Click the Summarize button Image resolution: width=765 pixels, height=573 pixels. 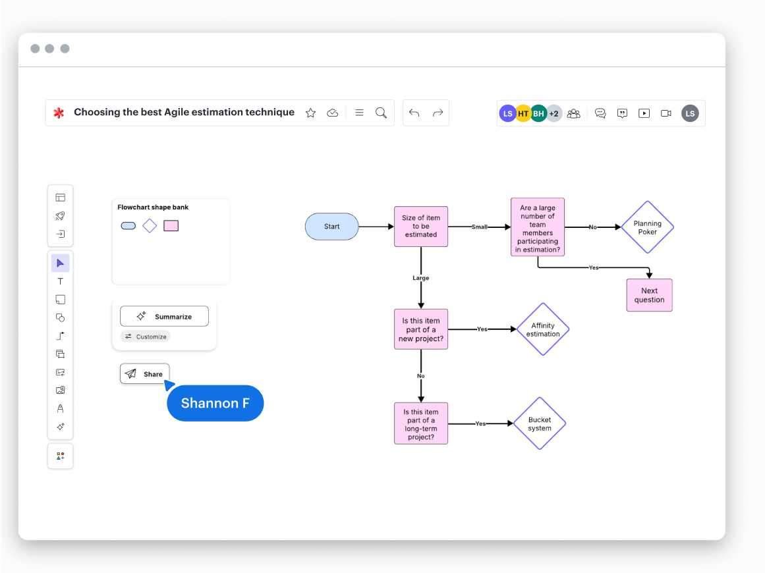[x=164, y=317]
